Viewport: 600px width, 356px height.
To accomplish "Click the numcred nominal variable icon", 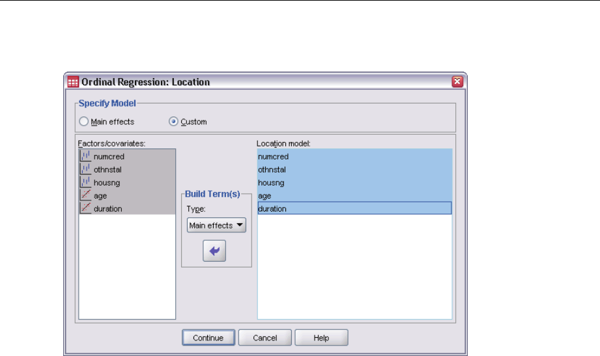I will [86, 156].
